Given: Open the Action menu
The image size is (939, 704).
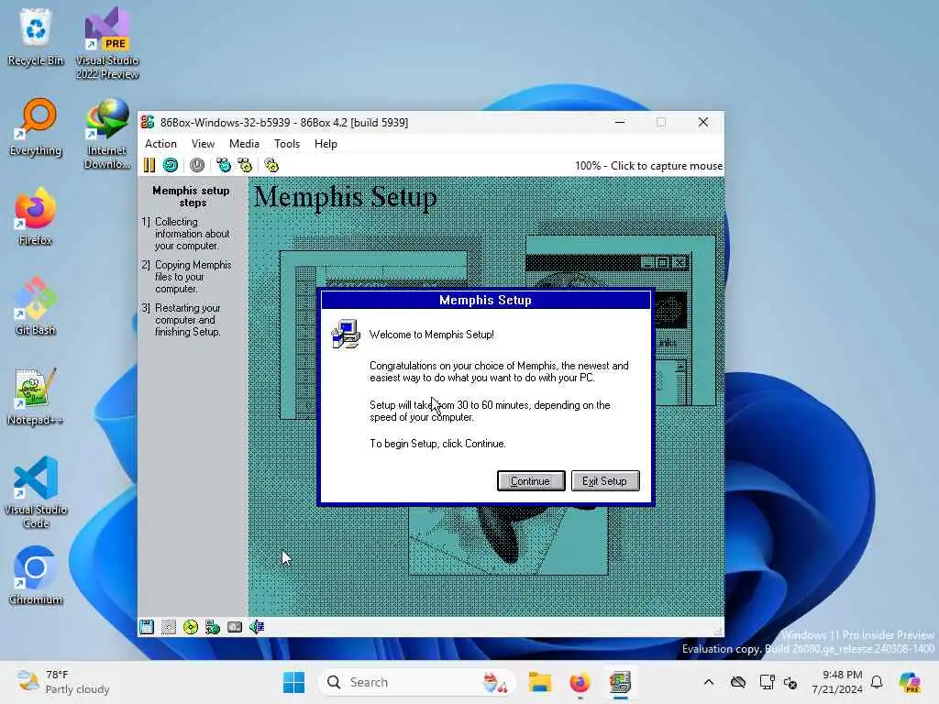Looking at the screenshot, I should (160, 144).
